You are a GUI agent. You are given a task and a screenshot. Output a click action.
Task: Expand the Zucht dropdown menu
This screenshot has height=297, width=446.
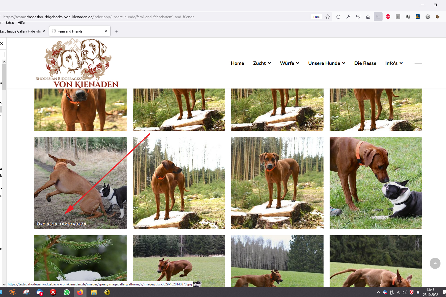tap(262, 63)
